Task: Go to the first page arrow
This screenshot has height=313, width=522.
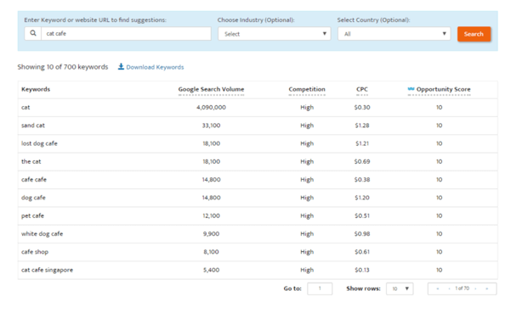Action: coord(438,288)
